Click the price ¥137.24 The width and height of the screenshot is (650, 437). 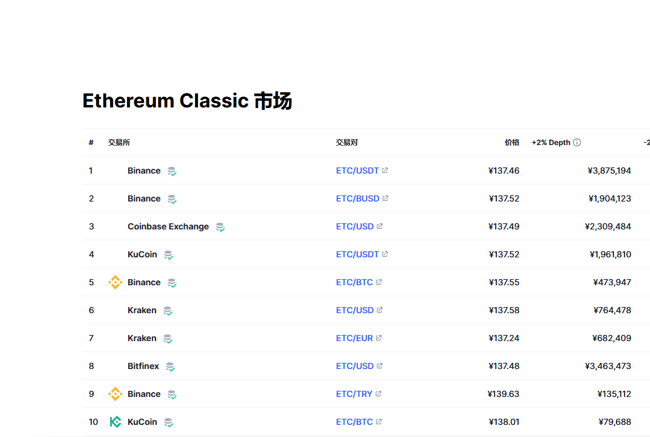[504, 339]
